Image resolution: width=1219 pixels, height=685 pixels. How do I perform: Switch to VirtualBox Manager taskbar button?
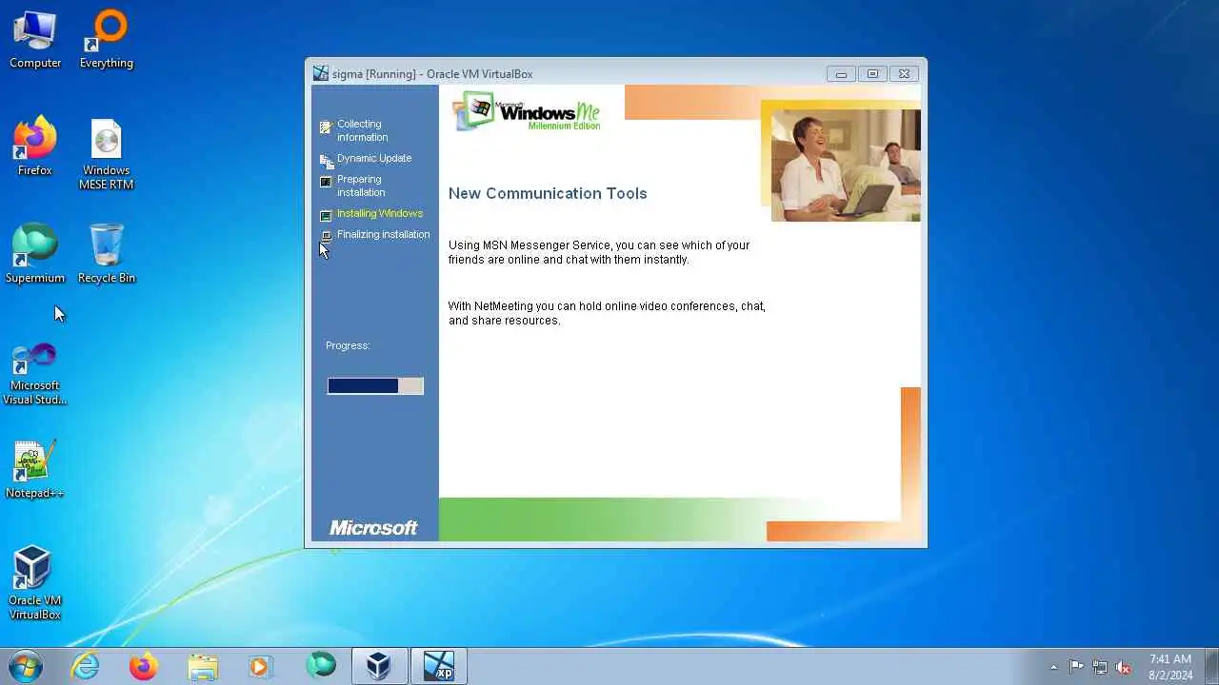(x=379, y=666)
